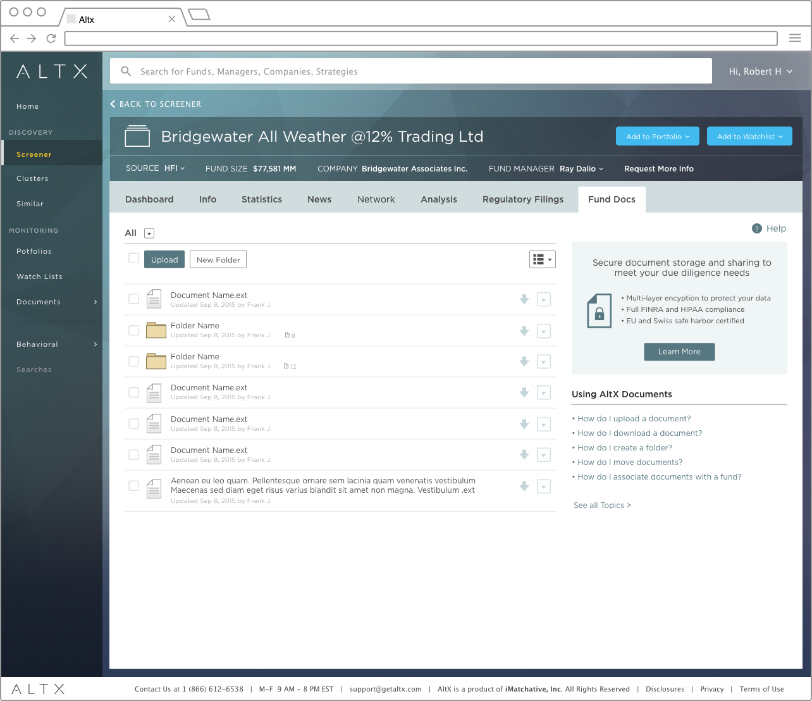Click the Upload button
This screenshot has height=701, width=812.
tap(164, 259)
